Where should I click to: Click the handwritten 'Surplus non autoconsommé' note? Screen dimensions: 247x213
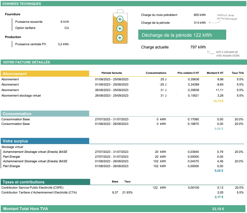click(x=227, y=17)
